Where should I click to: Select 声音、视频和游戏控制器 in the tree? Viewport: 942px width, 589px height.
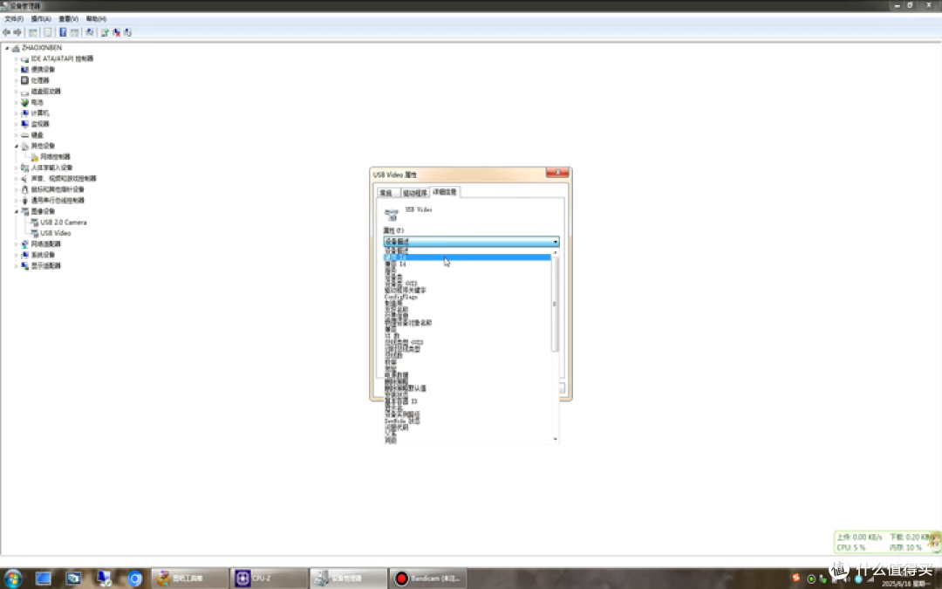pos(64,179)
